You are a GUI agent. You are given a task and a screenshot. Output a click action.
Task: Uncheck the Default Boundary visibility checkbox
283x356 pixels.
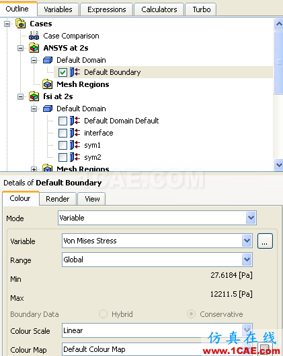point(63,72)
